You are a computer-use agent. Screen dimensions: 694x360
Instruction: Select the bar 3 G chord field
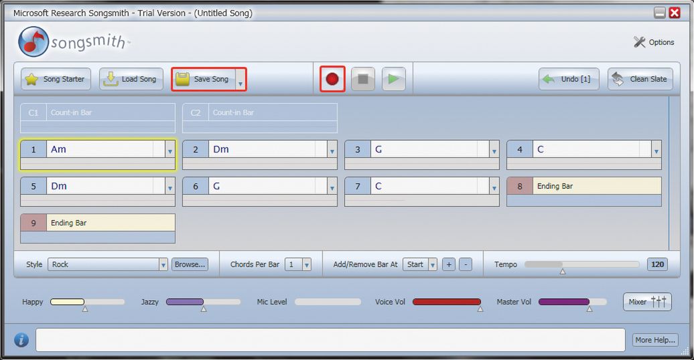[430, 149]
